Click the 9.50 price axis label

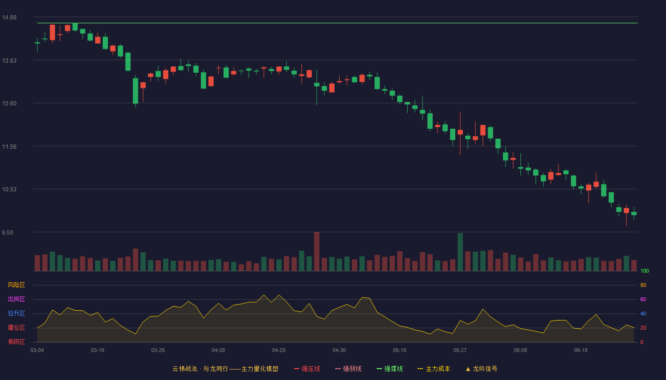(8, 233)
